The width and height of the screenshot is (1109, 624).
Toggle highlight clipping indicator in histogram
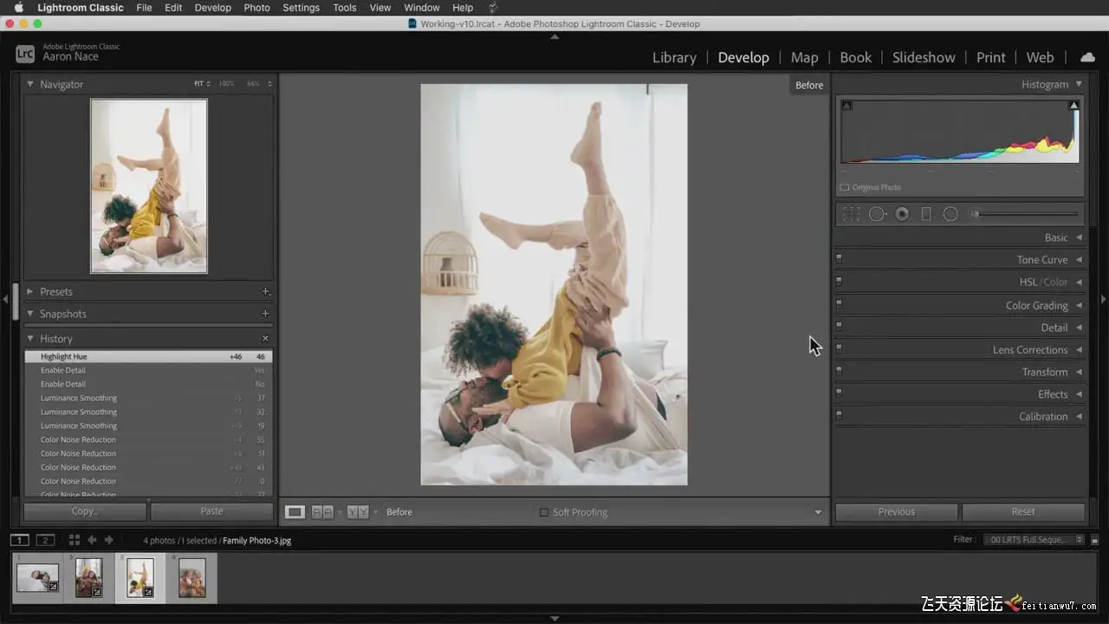coord(1073,106)
